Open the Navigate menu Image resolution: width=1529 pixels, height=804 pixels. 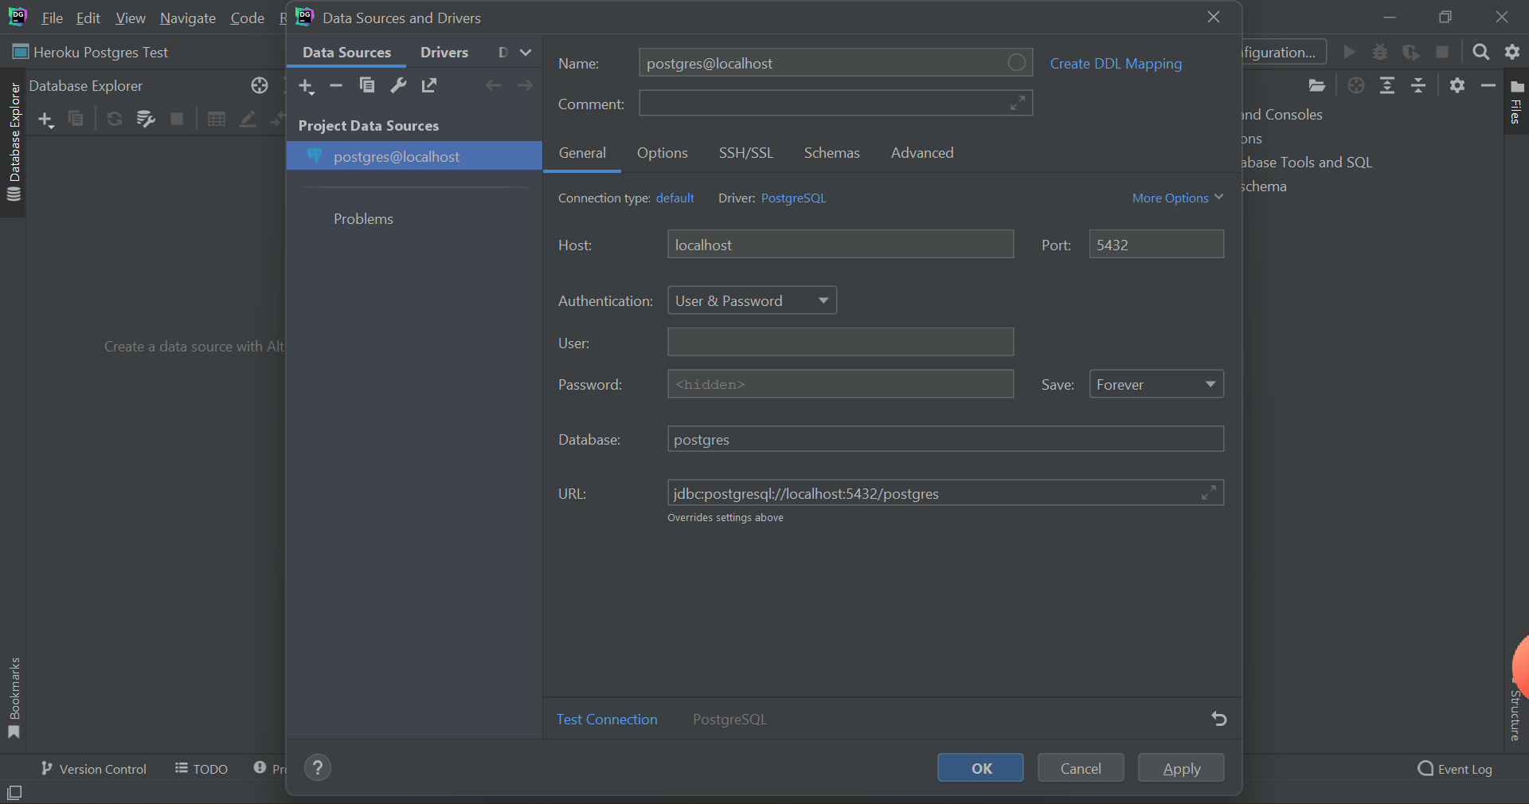(187, 18)
